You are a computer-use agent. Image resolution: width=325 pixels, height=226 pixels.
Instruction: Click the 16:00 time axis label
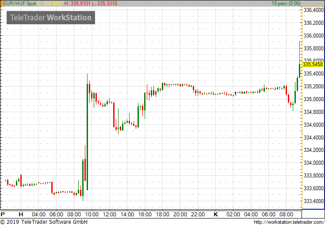[x=145, y=214]
